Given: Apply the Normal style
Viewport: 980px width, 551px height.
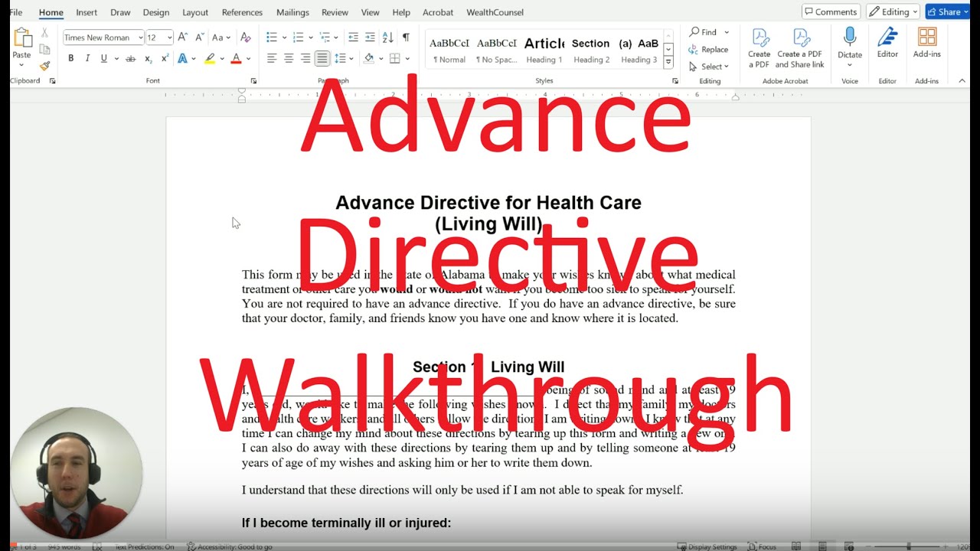Looking at the screenshot, I should (449, 50).
